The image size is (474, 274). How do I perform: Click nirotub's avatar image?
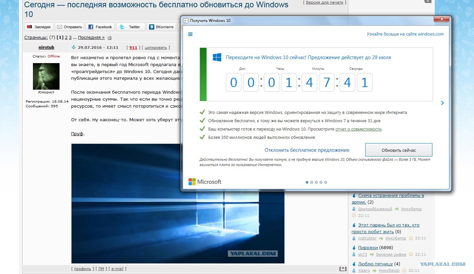pos(46,76)
